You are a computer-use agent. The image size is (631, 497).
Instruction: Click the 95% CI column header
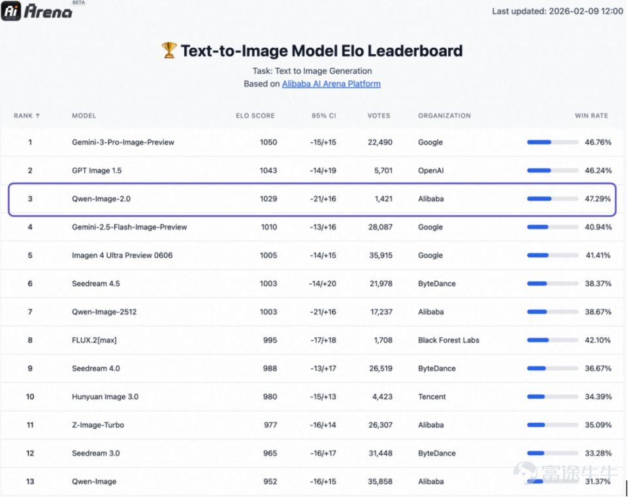click(x=323, y=115)
